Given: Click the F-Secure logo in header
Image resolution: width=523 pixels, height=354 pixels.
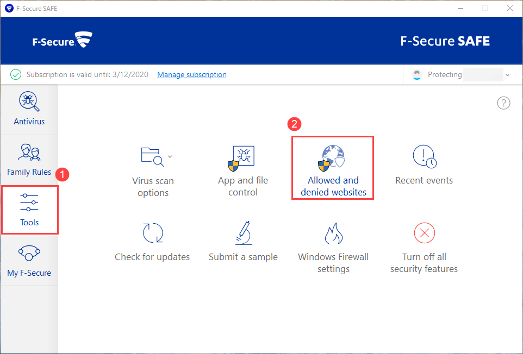Looking at the screenshot, I should pyautogui.click(x=62, y=40).
